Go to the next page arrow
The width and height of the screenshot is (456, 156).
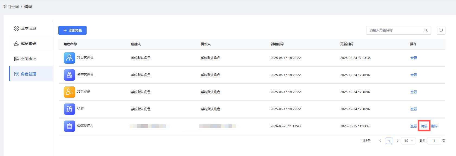tap(397, 141)
